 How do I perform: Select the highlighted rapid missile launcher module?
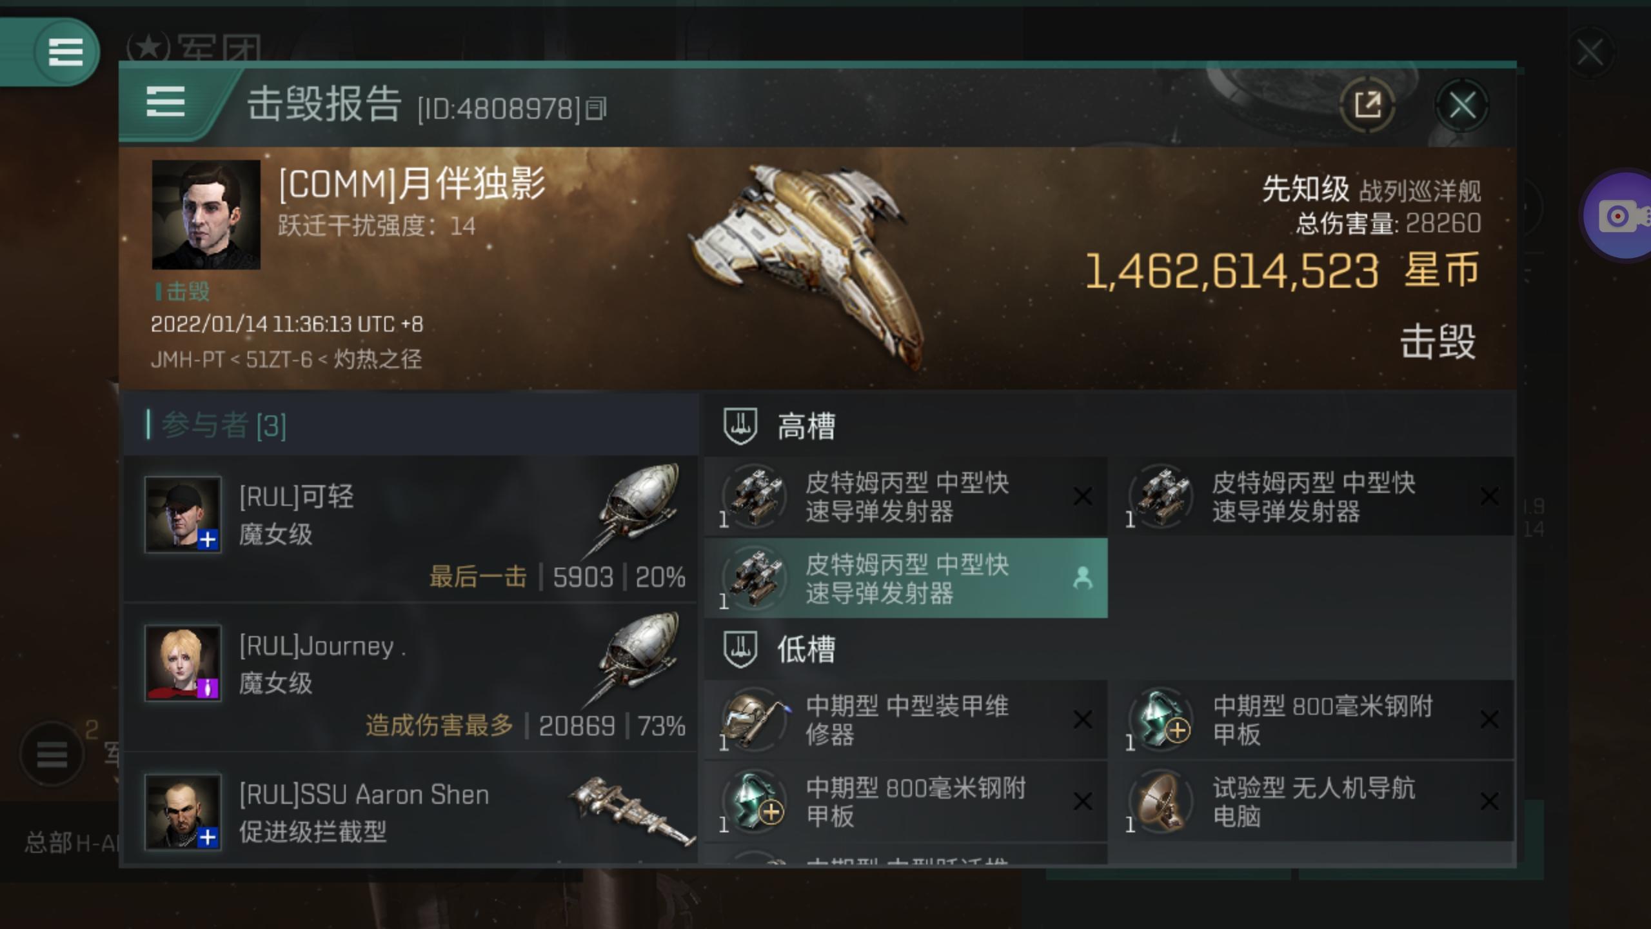pos(905,578)
